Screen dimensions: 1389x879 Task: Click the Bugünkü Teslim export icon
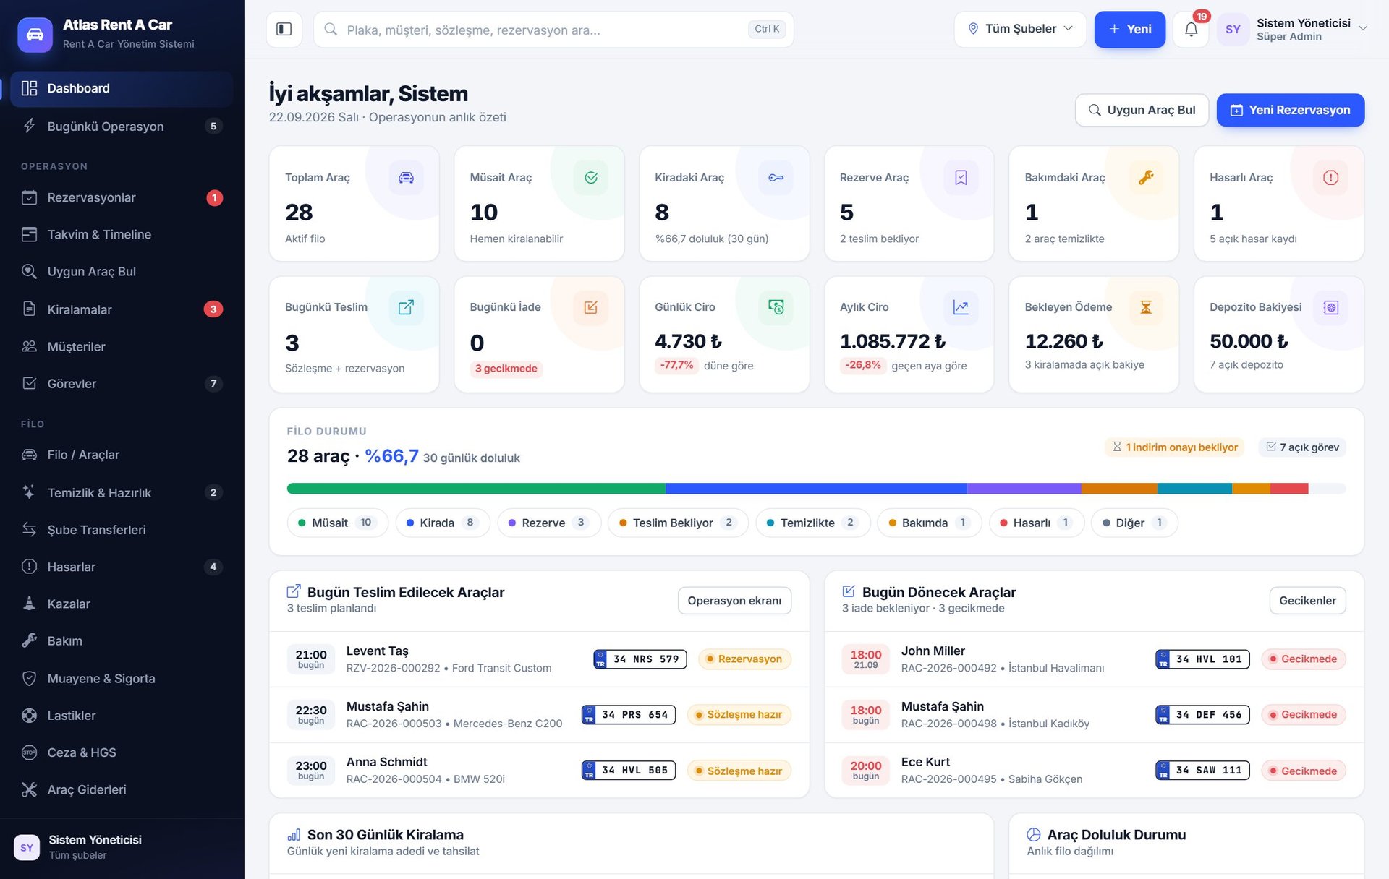(x=406, y=307)
